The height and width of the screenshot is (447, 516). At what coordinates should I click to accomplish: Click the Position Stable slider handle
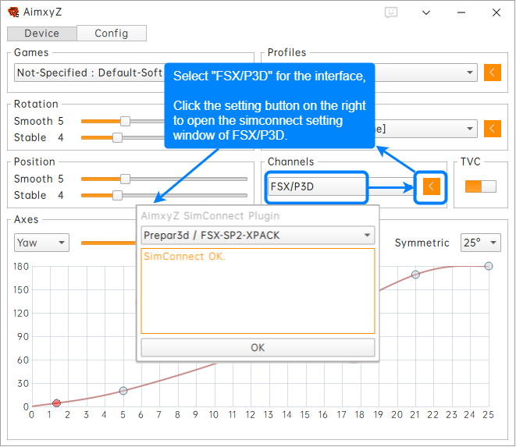(x=117, y=195)
